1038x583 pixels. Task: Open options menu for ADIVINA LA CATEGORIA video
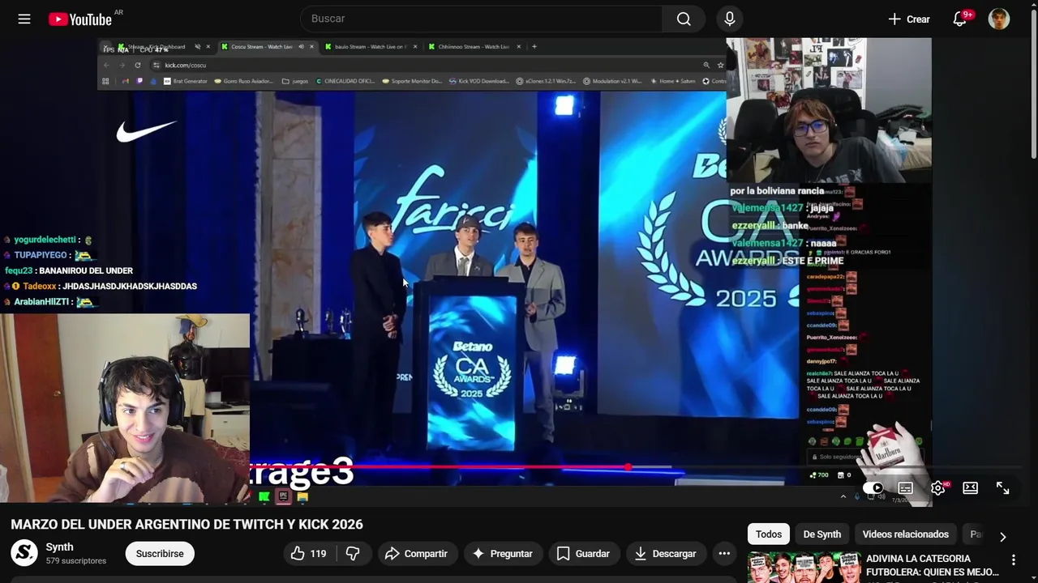[1013, 560]
